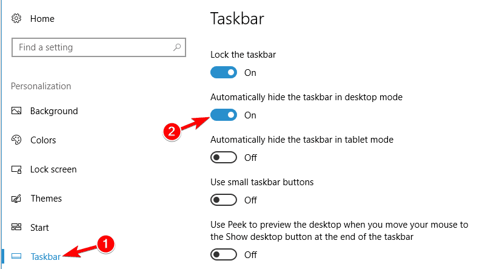Focus the Find a setting box
The image size is (482, 269).
(x=91, y=47)
